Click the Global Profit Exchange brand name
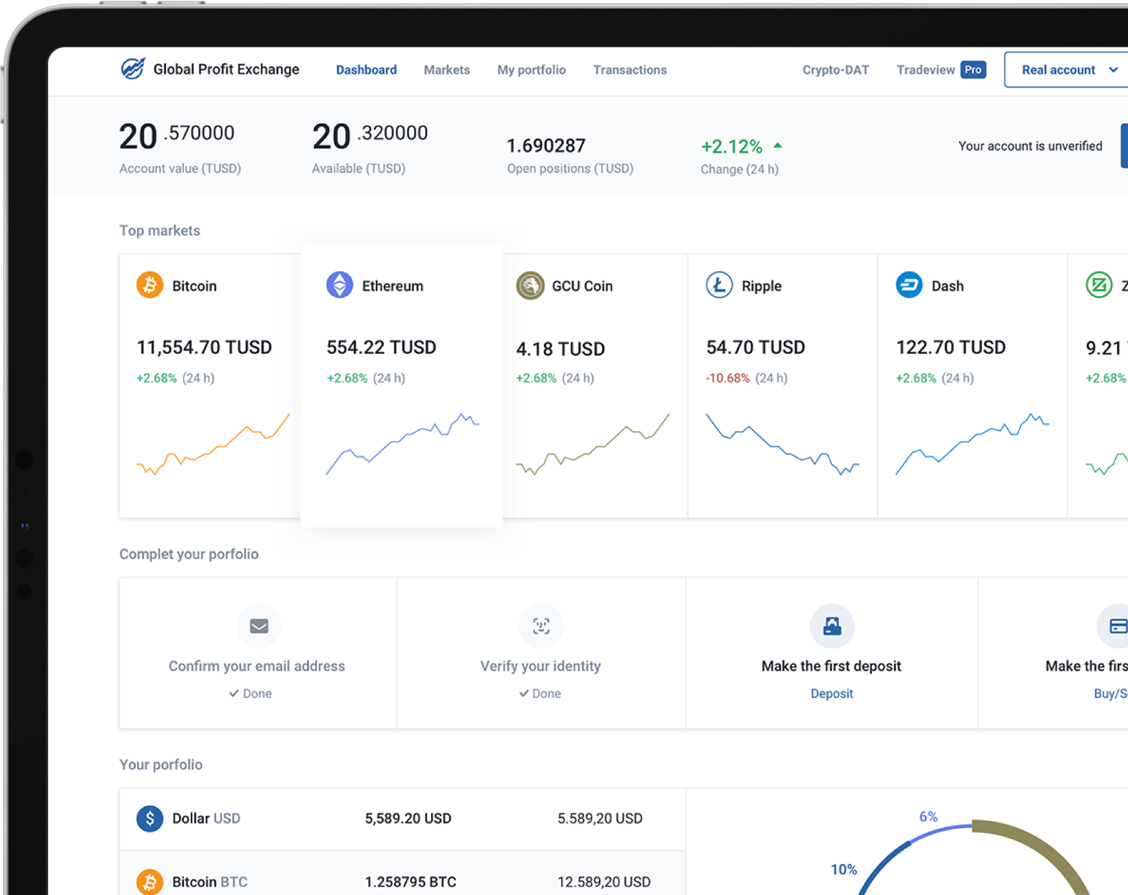The height and width of the screenshot is (895, 1128). pyautogui.click(x=226, y=69)
